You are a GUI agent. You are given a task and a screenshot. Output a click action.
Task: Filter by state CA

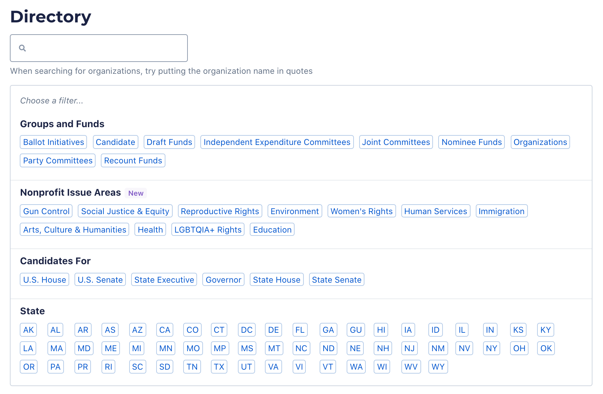165,330
